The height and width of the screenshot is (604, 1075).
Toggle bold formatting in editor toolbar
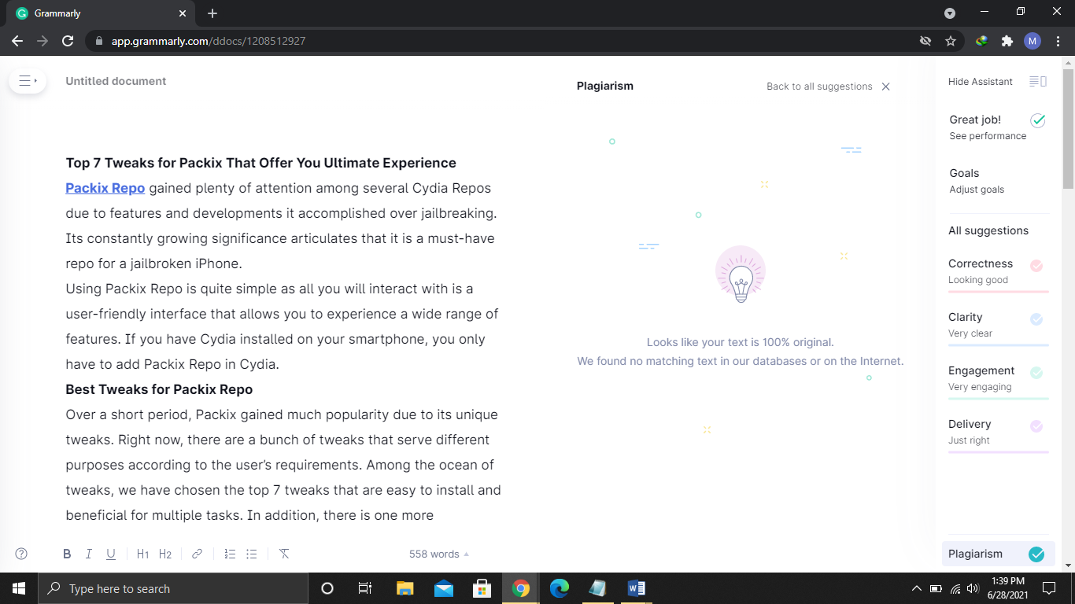click(67, 554)
